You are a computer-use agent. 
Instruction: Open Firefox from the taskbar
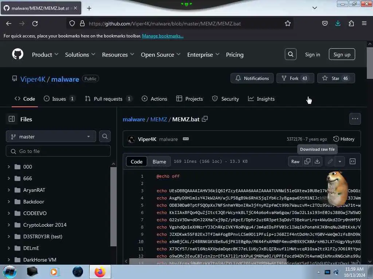click(x=100, y=272)
